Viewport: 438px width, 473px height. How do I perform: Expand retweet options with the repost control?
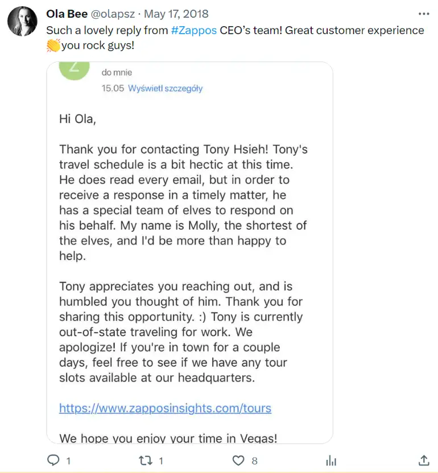145,460
